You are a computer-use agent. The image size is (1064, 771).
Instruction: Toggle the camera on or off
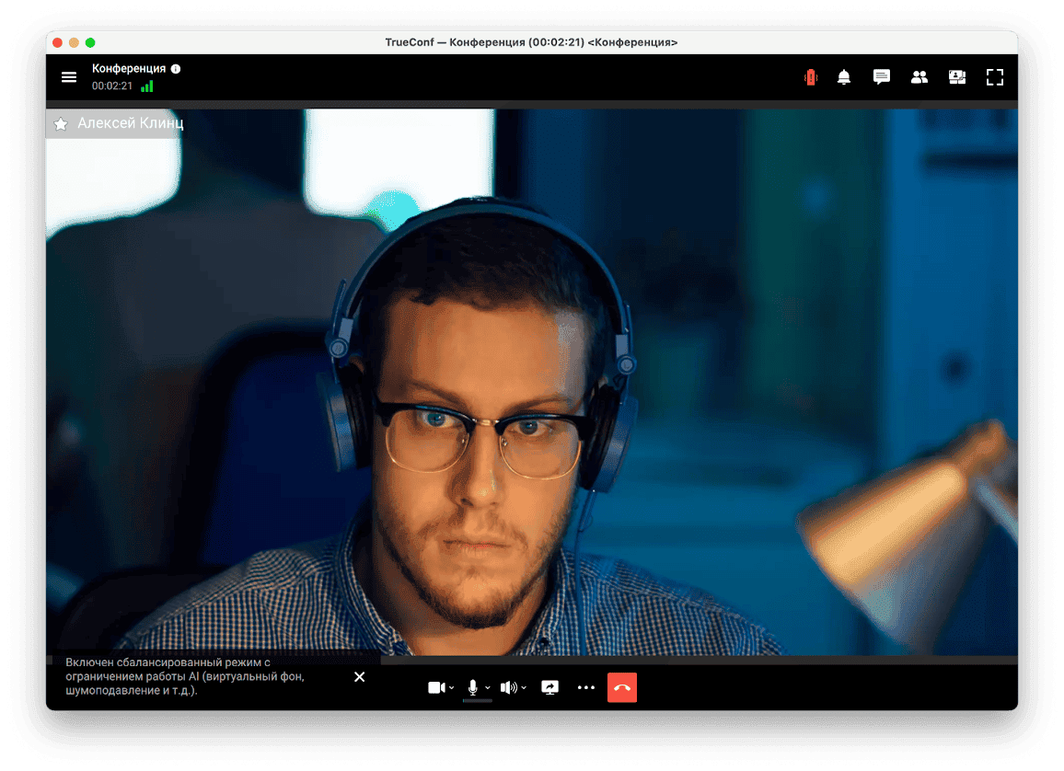coord(436,687)
